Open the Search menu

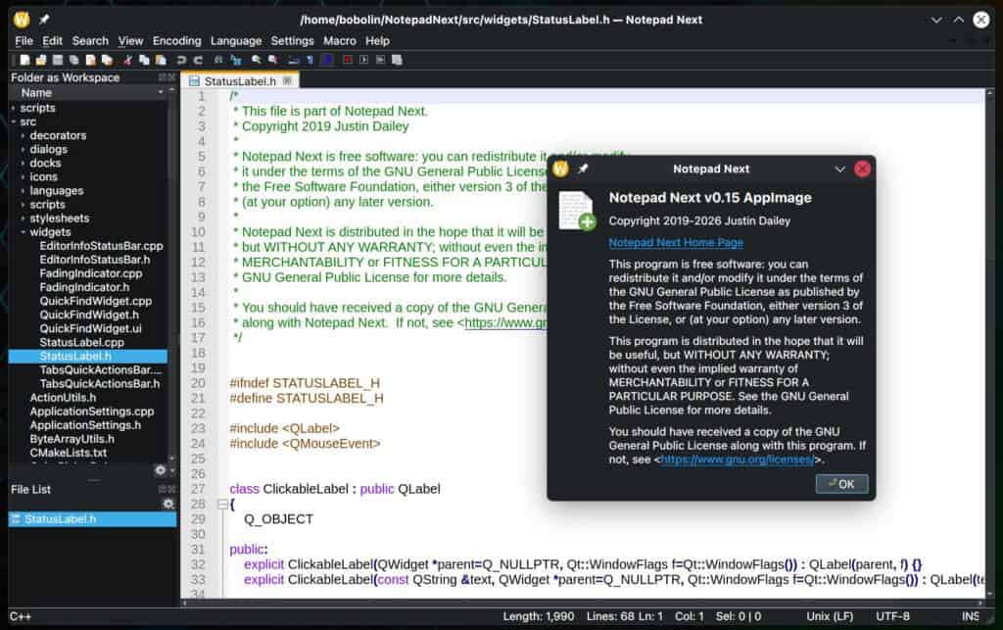click(x=90, y=41)
